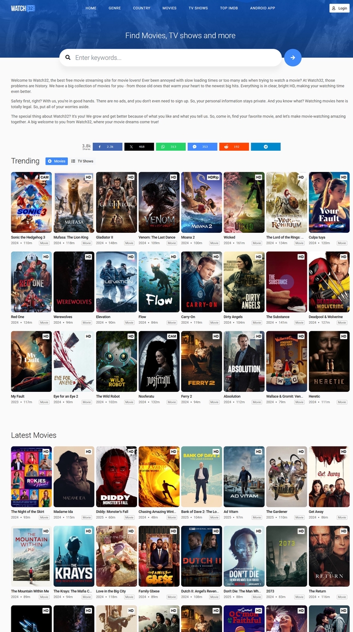The height and width of the screenshot is (632, 353).
Task: Open the Wallace & Gromit poster
Action: pyautogui.click(x=287, y=361)
